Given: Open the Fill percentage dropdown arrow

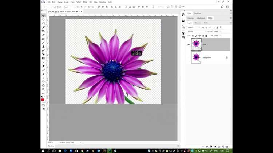Looking at the screenshot, I should pos(220,36).
